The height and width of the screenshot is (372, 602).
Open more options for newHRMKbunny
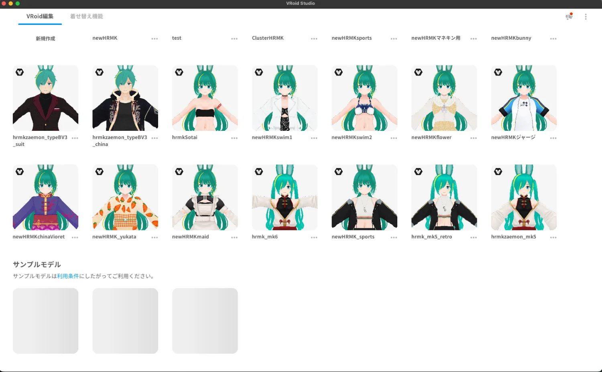553,39
